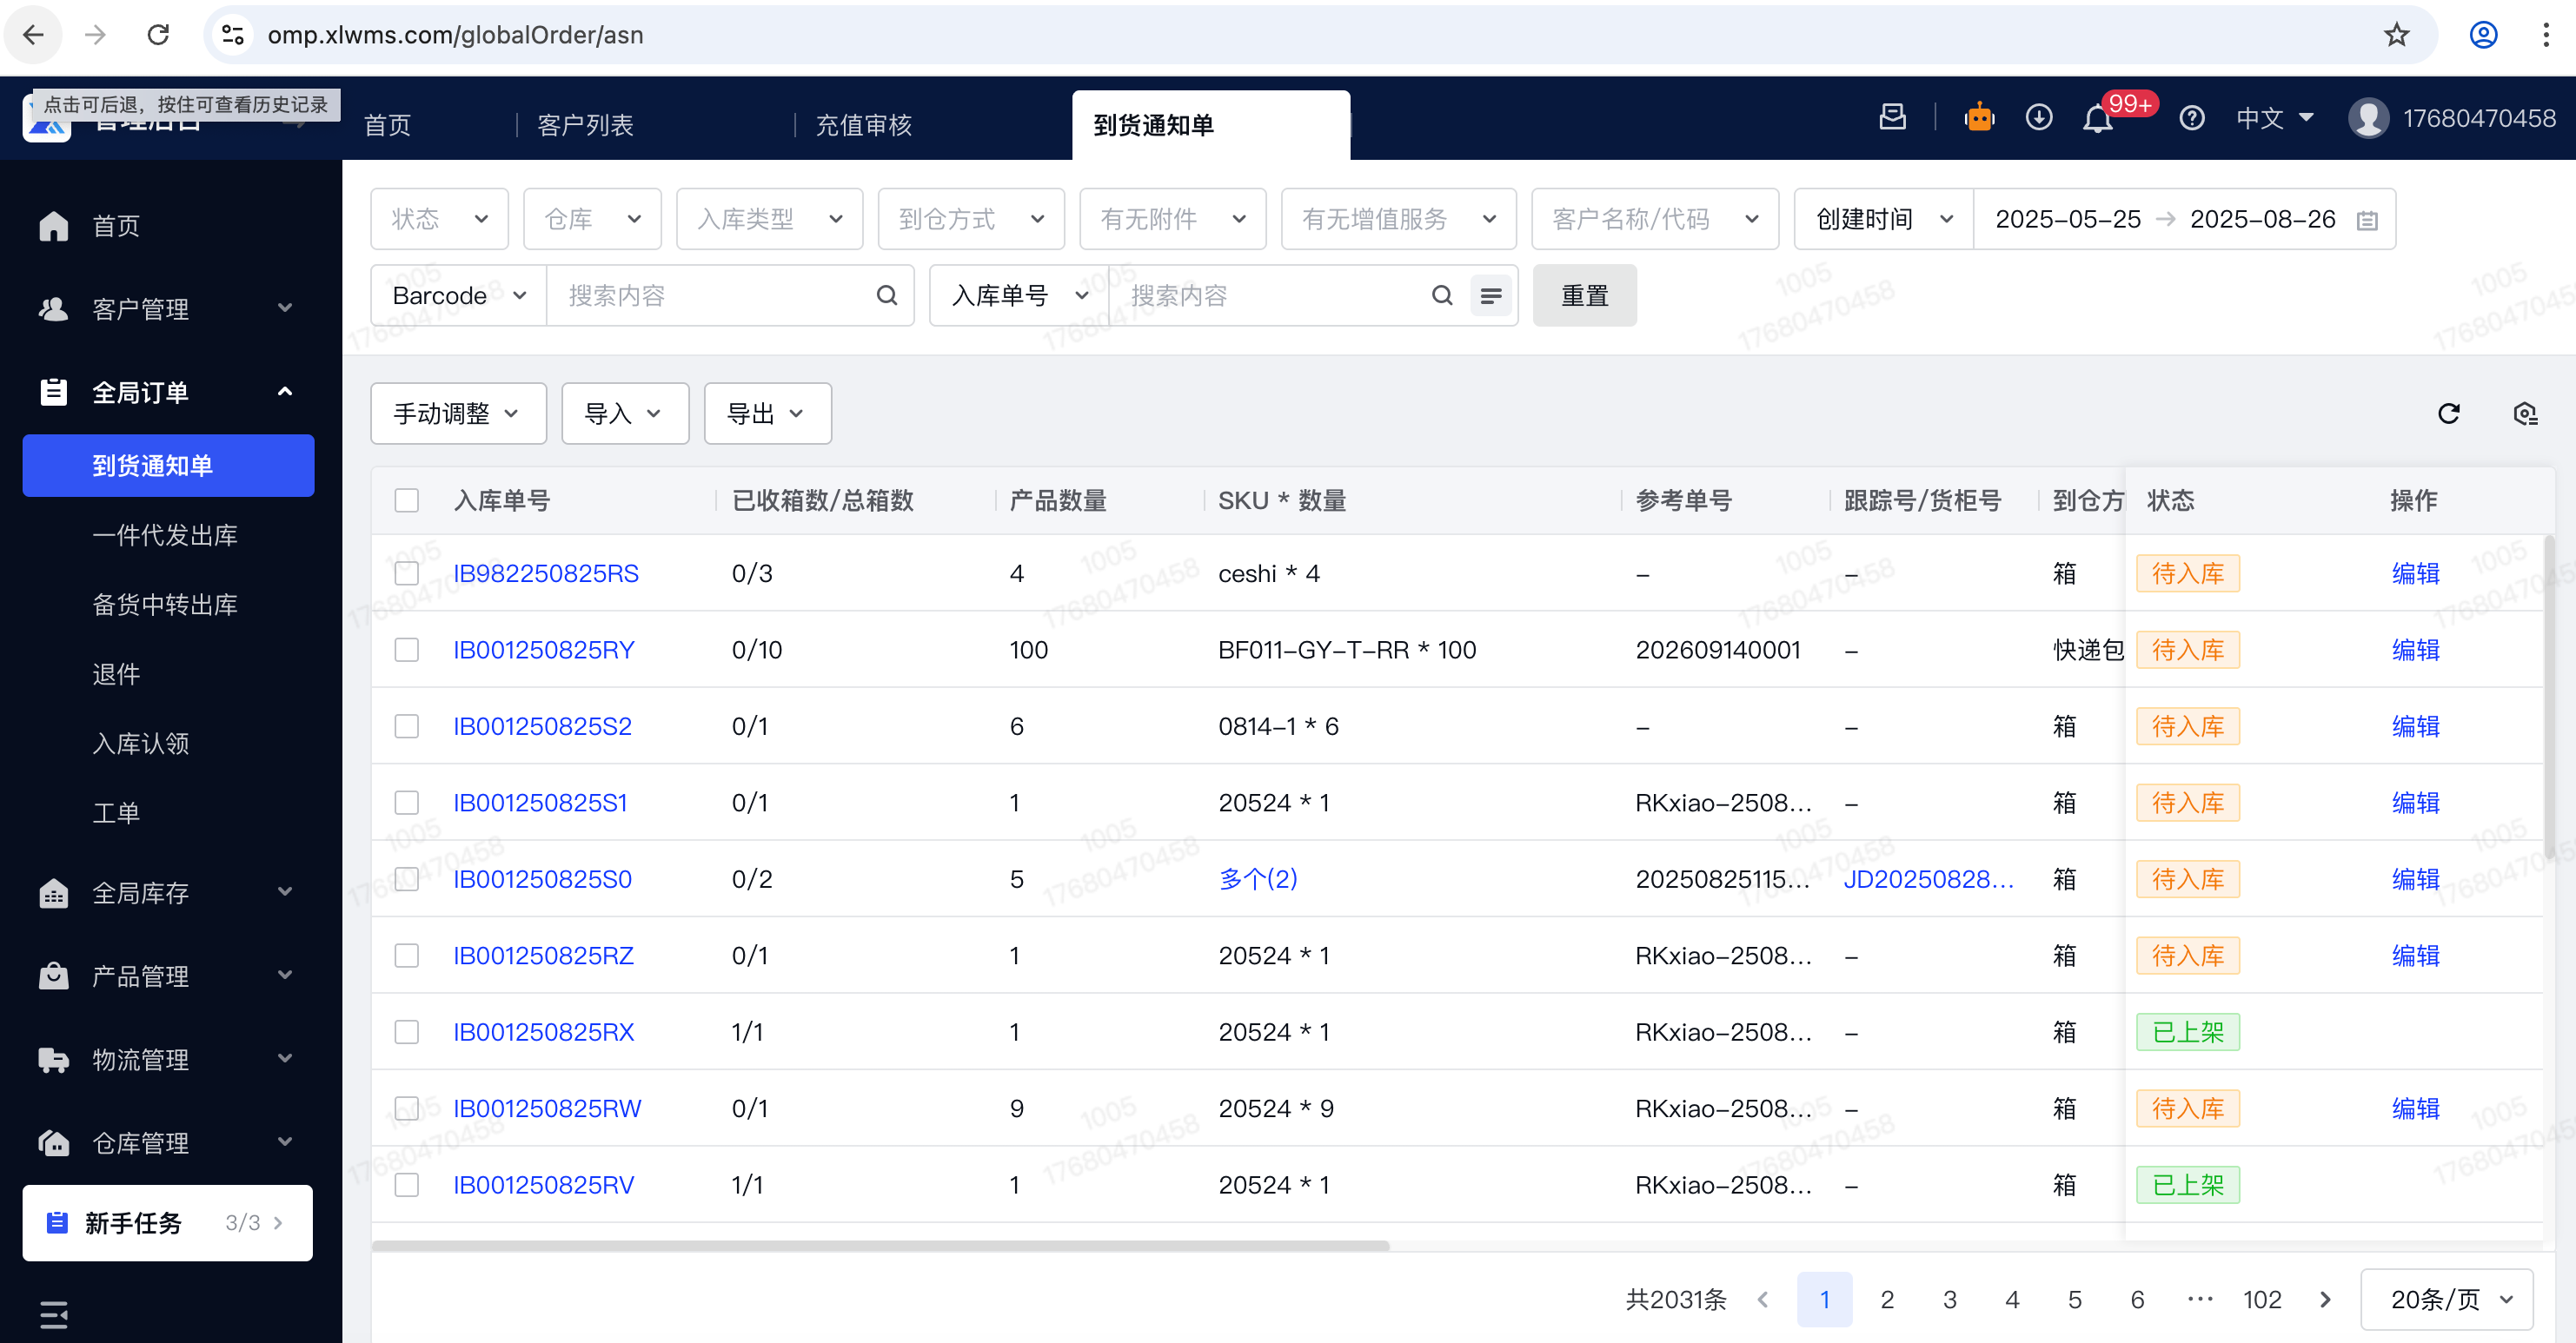The image size is (2576, 1343).
Task: Open the 20条/页 page size dropdown
Action: (x=2446, y=1299)
